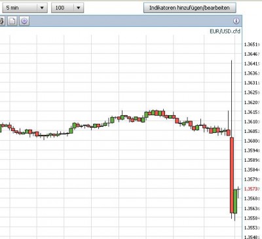Viewport: 262px width, 239px height.
Task: Select the small last candle at chart's right edge
Action: point(238,189)
